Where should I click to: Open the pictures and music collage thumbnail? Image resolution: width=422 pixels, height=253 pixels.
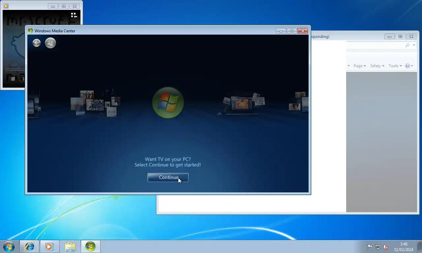tap(95, 103)
